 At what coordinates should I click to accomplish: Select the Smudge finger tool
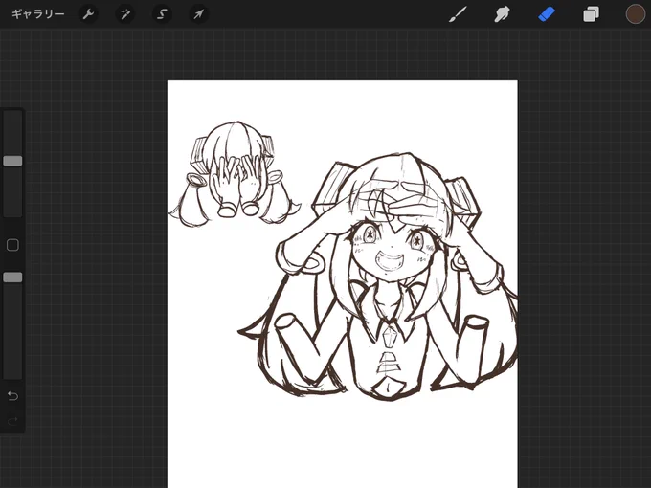(x=502, y=14)
